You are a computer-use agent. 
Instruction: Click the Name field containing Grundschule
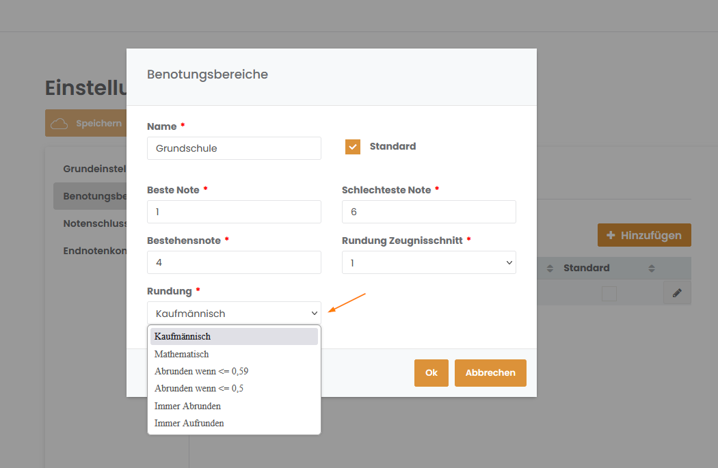pos(234,148)
